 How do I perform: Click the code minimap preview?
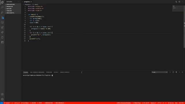pyautogui.click(x=177, y=8)
